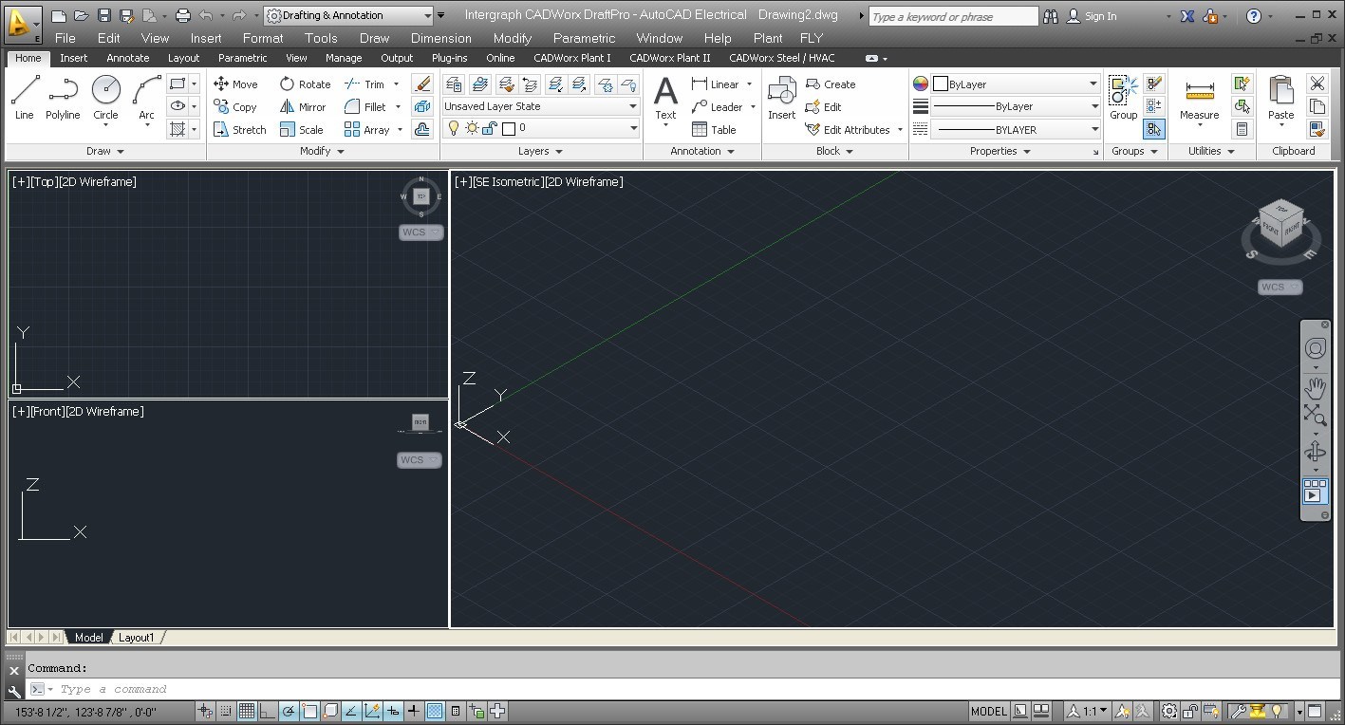Image resolution: width=1345 pixels, height=725 pixels.
Task: Toggle Ortho Mode in status bar
Action: (x=268, y=711)
